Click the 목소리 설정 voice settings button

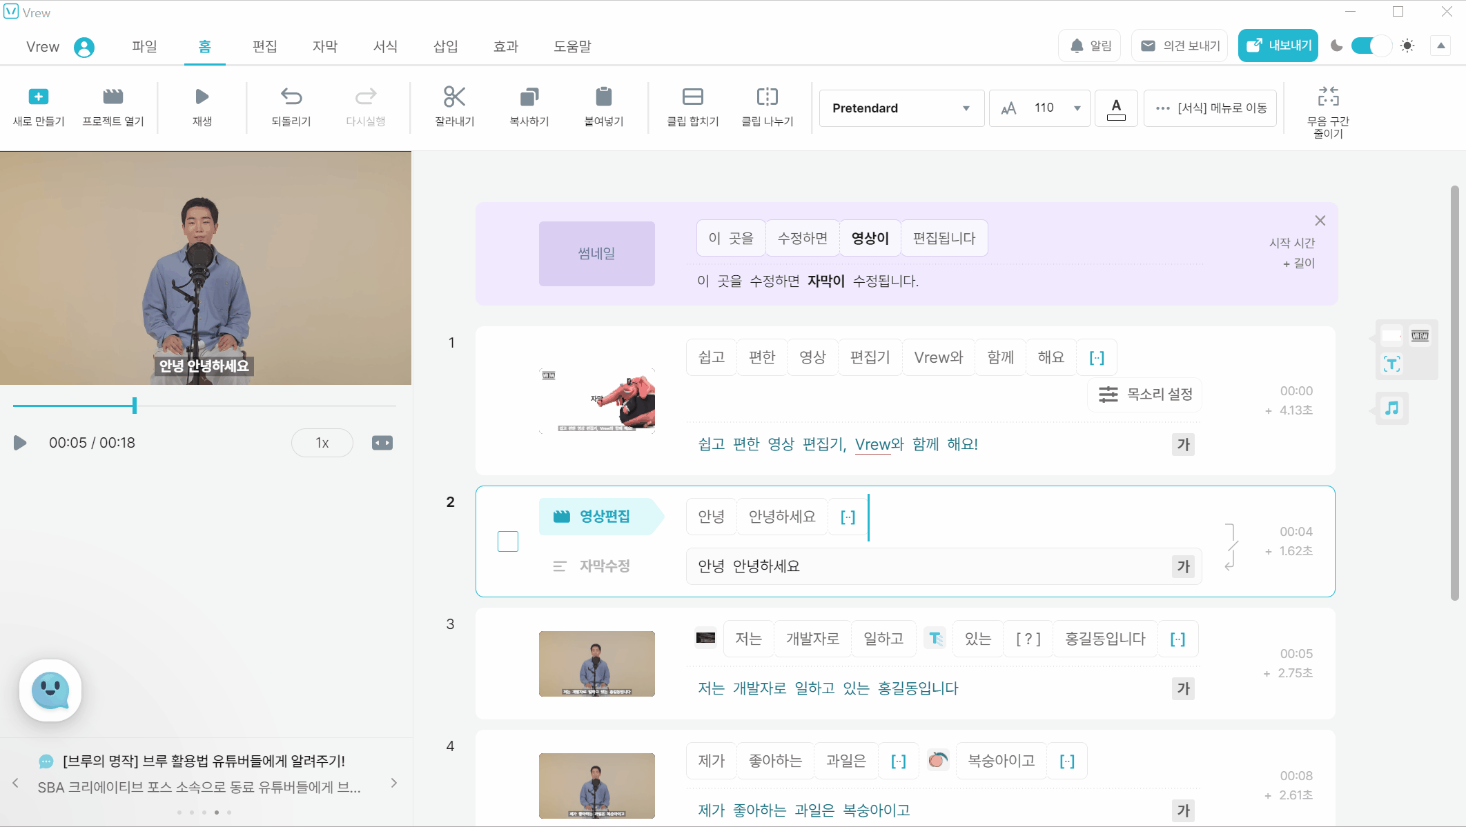1145,395
